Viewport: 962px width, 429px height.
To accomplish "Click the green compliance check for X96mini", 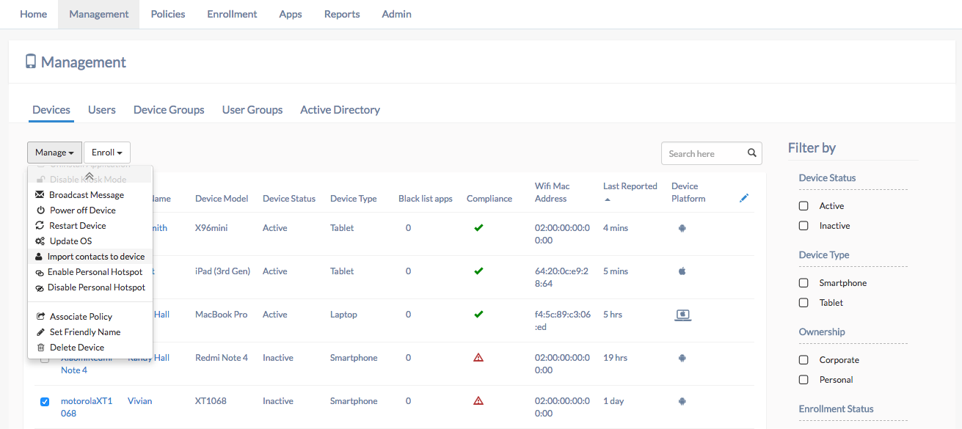I will 478,228.
